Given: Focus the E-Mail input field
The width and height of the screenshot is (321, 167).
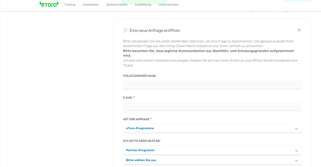Looking at the screenshot, I should (x=212, y=107).
